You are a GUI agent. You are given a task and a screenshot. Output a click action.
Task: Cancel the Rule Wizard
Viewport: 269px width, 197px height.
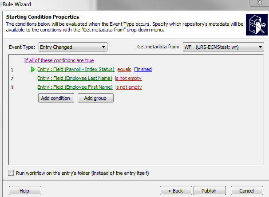[x=247, y=191]
